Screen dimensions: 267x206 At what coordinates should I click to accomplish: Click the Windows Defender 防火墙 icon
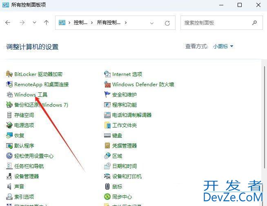107,85
